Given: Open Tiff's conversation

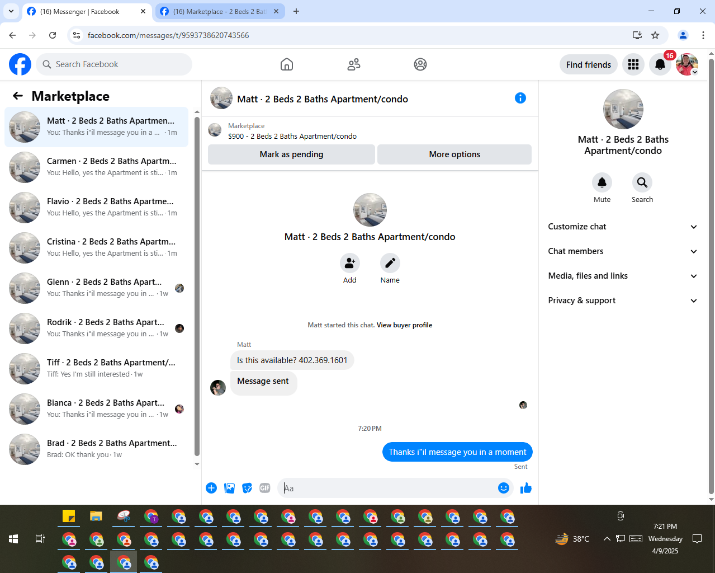Looking at the screenshot, I should (96, 369).
